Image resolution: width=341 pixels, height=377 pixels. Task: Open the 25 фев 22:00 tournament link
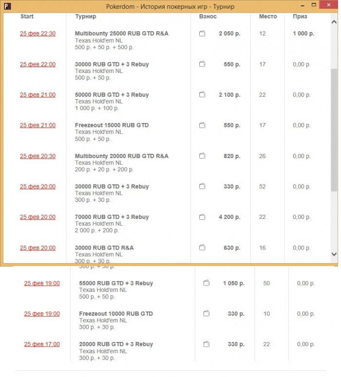click(x=38, y=65)
